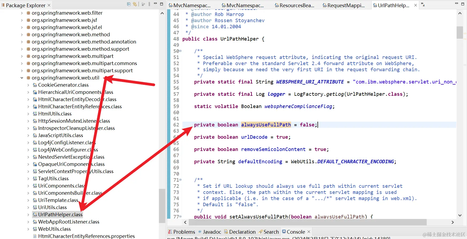This screenshot has width=467, height=239.
Task: Expand CookieGenerator.class node
Action: point(28,85)
